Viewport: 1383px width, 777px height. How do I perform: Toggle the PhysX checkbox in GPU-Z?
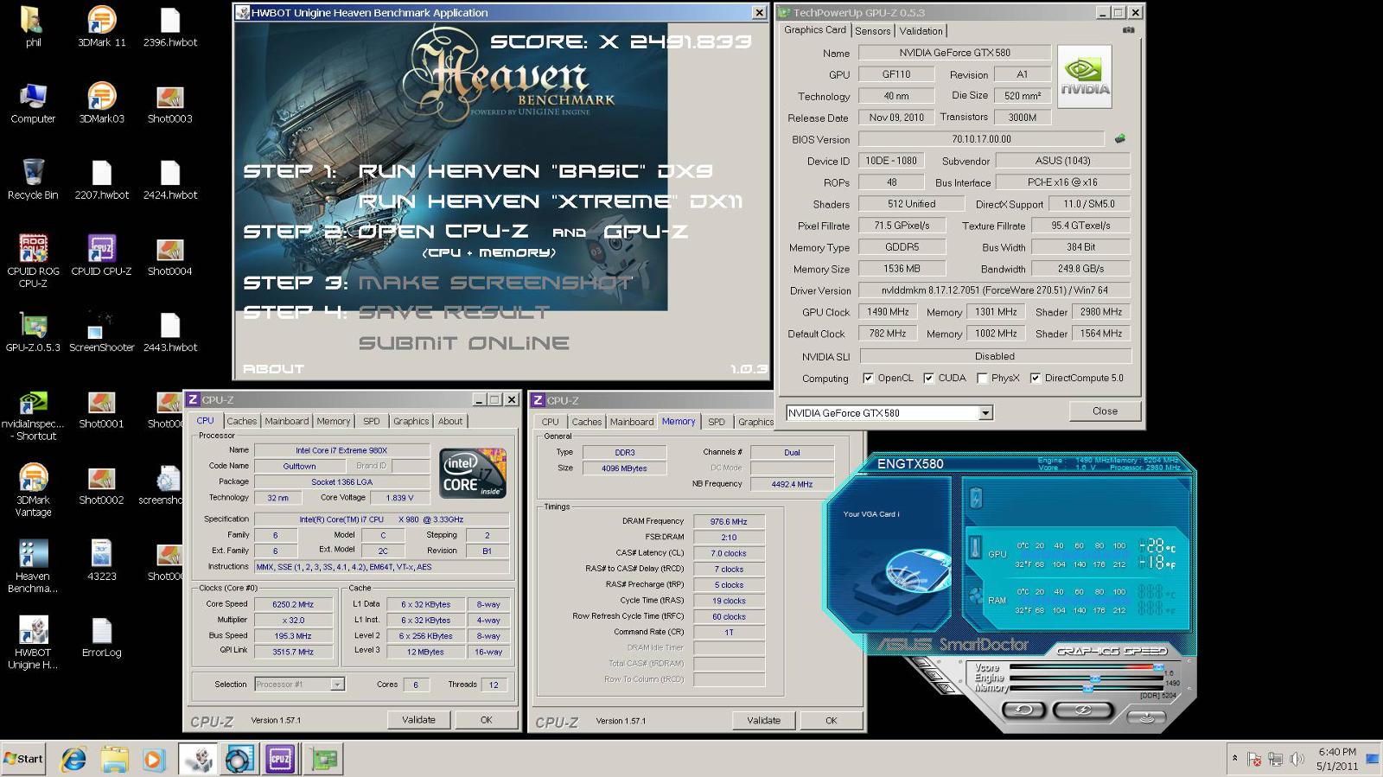tap(982, 378)
